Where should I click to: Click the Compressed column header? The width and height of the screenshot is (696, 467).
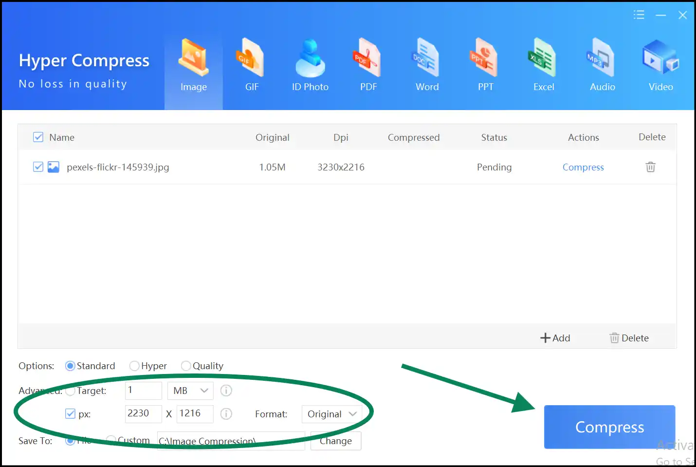[414, 137]
